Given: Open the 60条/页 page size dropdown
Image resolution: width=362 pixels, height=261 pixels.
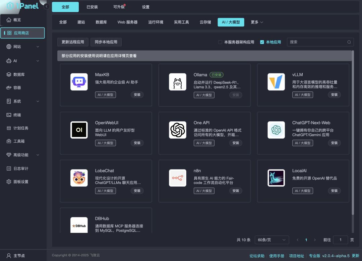Looking at the screenshot, I should pyautogui.click(x=271, y=240).
